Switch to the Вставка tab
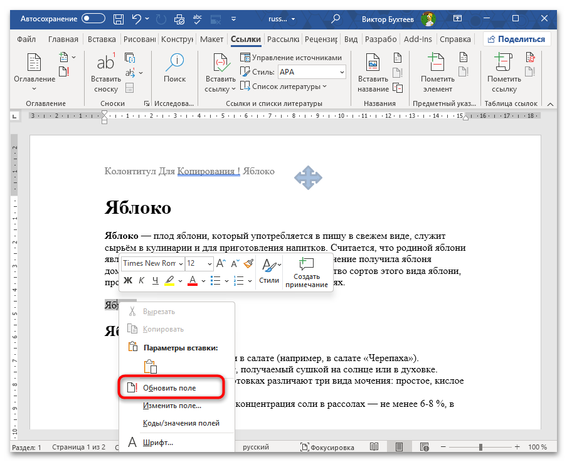The image size is (567, 462). (x=102, y=39)
